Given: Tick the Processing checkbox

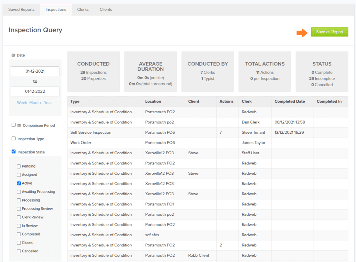Looking at the screenshot, I should [19, 200].
